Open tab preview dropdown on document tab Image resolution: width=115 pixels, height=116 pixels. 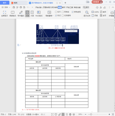[57, 3]
